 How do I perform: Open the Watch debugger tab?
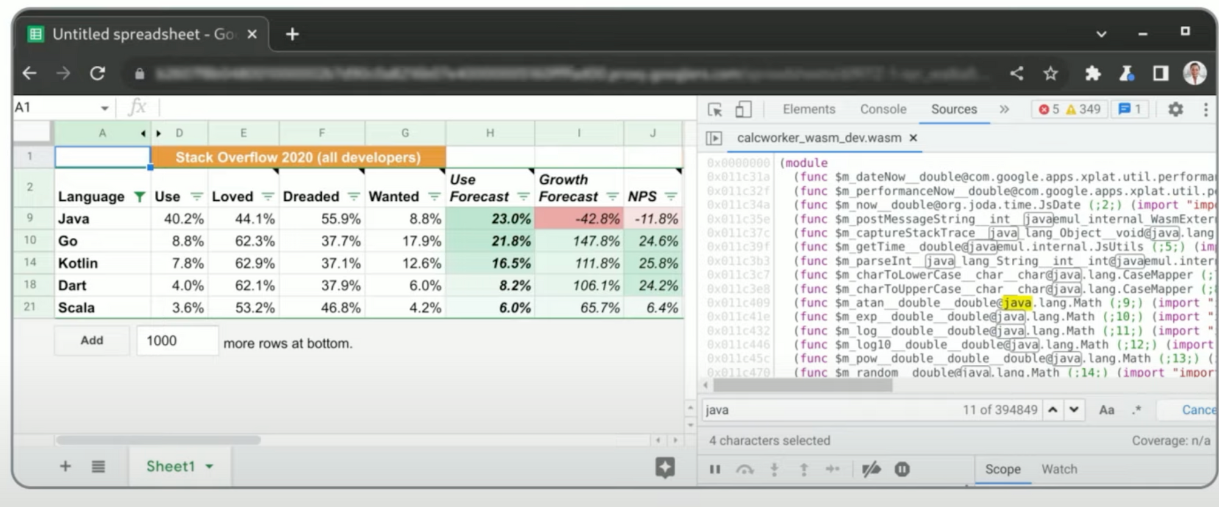click(x=1059, y=469)
